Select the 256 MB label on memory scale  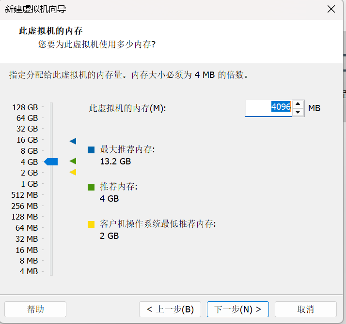(25, 206)
